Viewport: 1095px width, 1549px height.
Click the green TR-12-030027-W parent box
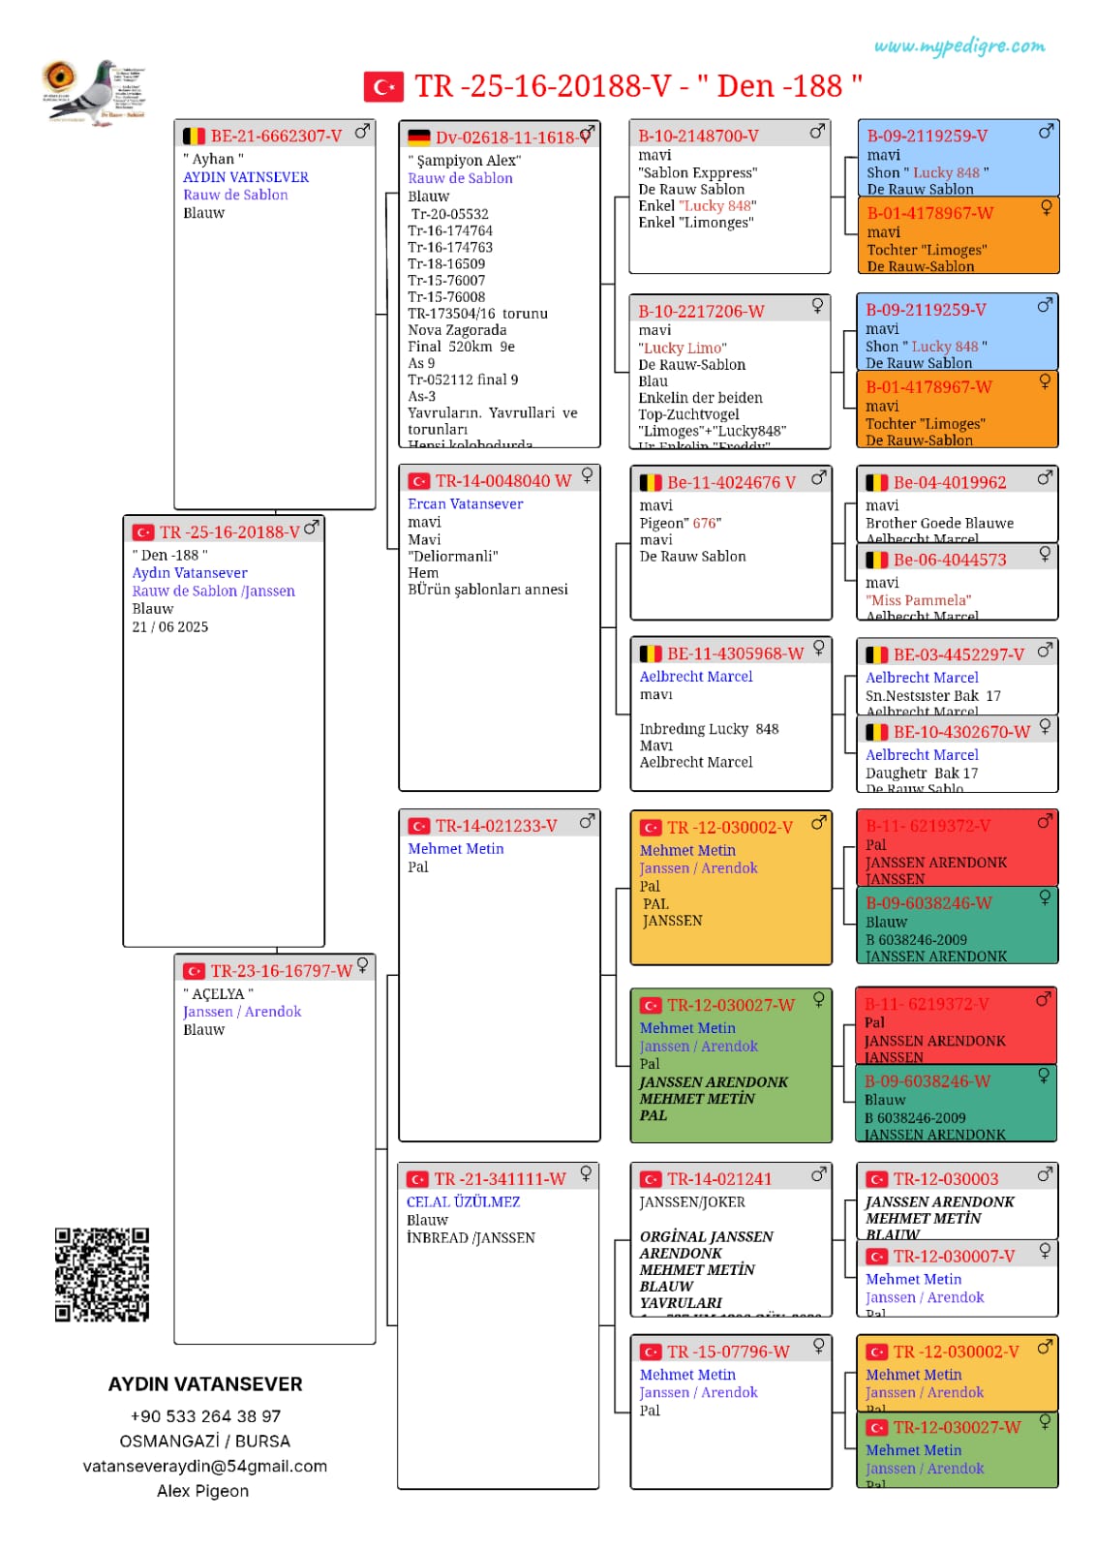pos(731,1065)
